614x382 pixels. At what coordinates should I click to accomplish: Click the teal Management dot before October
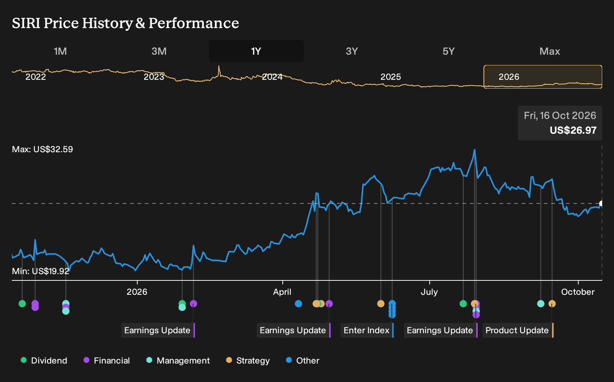click(541, 304)
